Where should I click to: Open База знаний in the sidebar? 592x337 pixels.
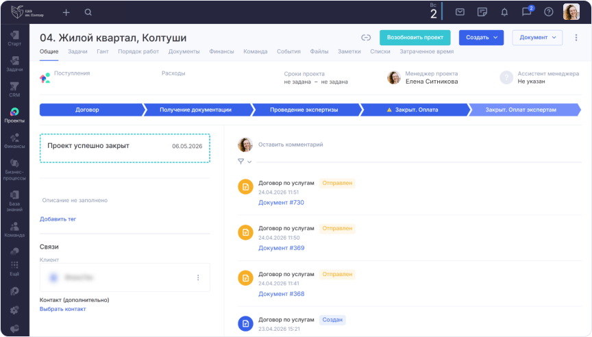click(x=14, y=201)
